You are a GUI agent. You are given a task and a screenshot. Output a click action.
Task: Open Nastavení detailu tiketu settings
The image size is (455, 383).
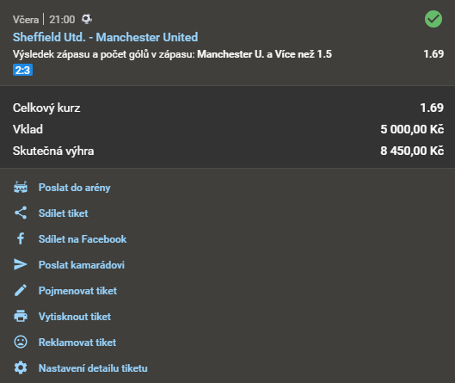click(x=93, y=368)
